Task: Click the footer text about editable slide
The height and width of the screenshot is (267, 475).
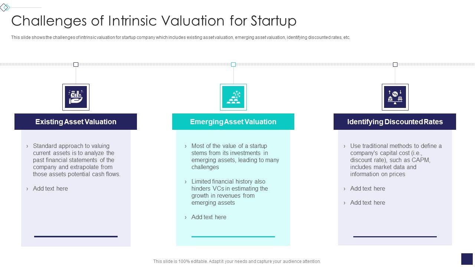Action: pyautogui.click(x=237, y=261)
